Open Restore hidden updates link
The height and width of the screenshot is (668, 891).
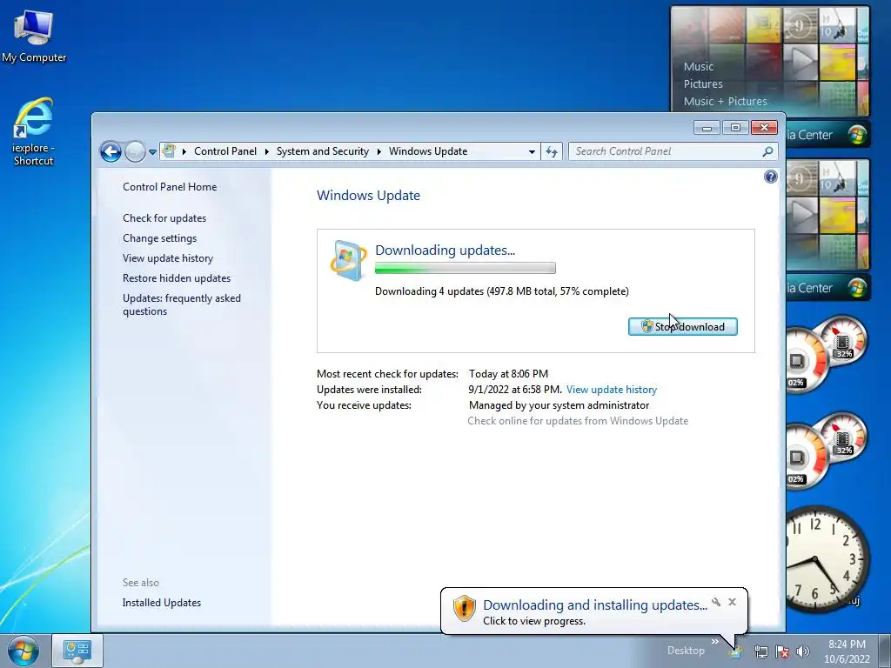click(x=176, y=277)
